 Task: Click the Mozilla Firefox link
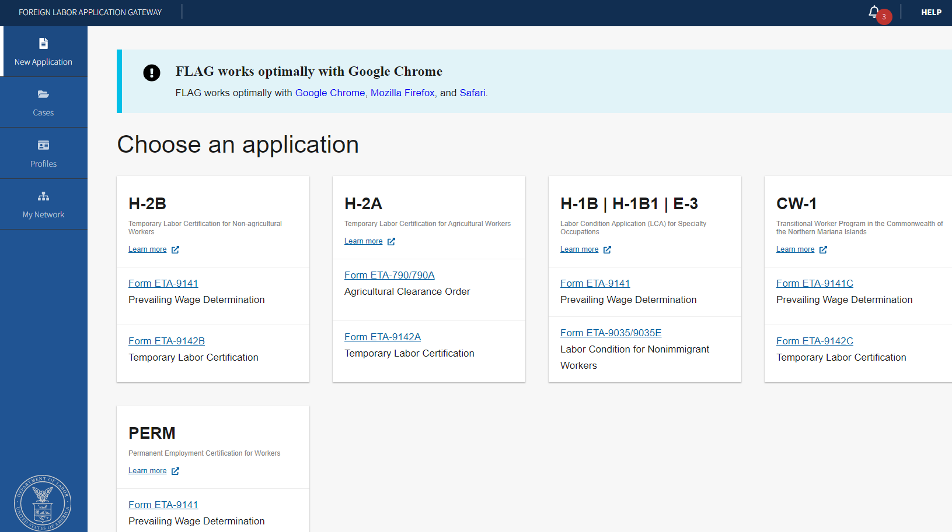(402, 93)
